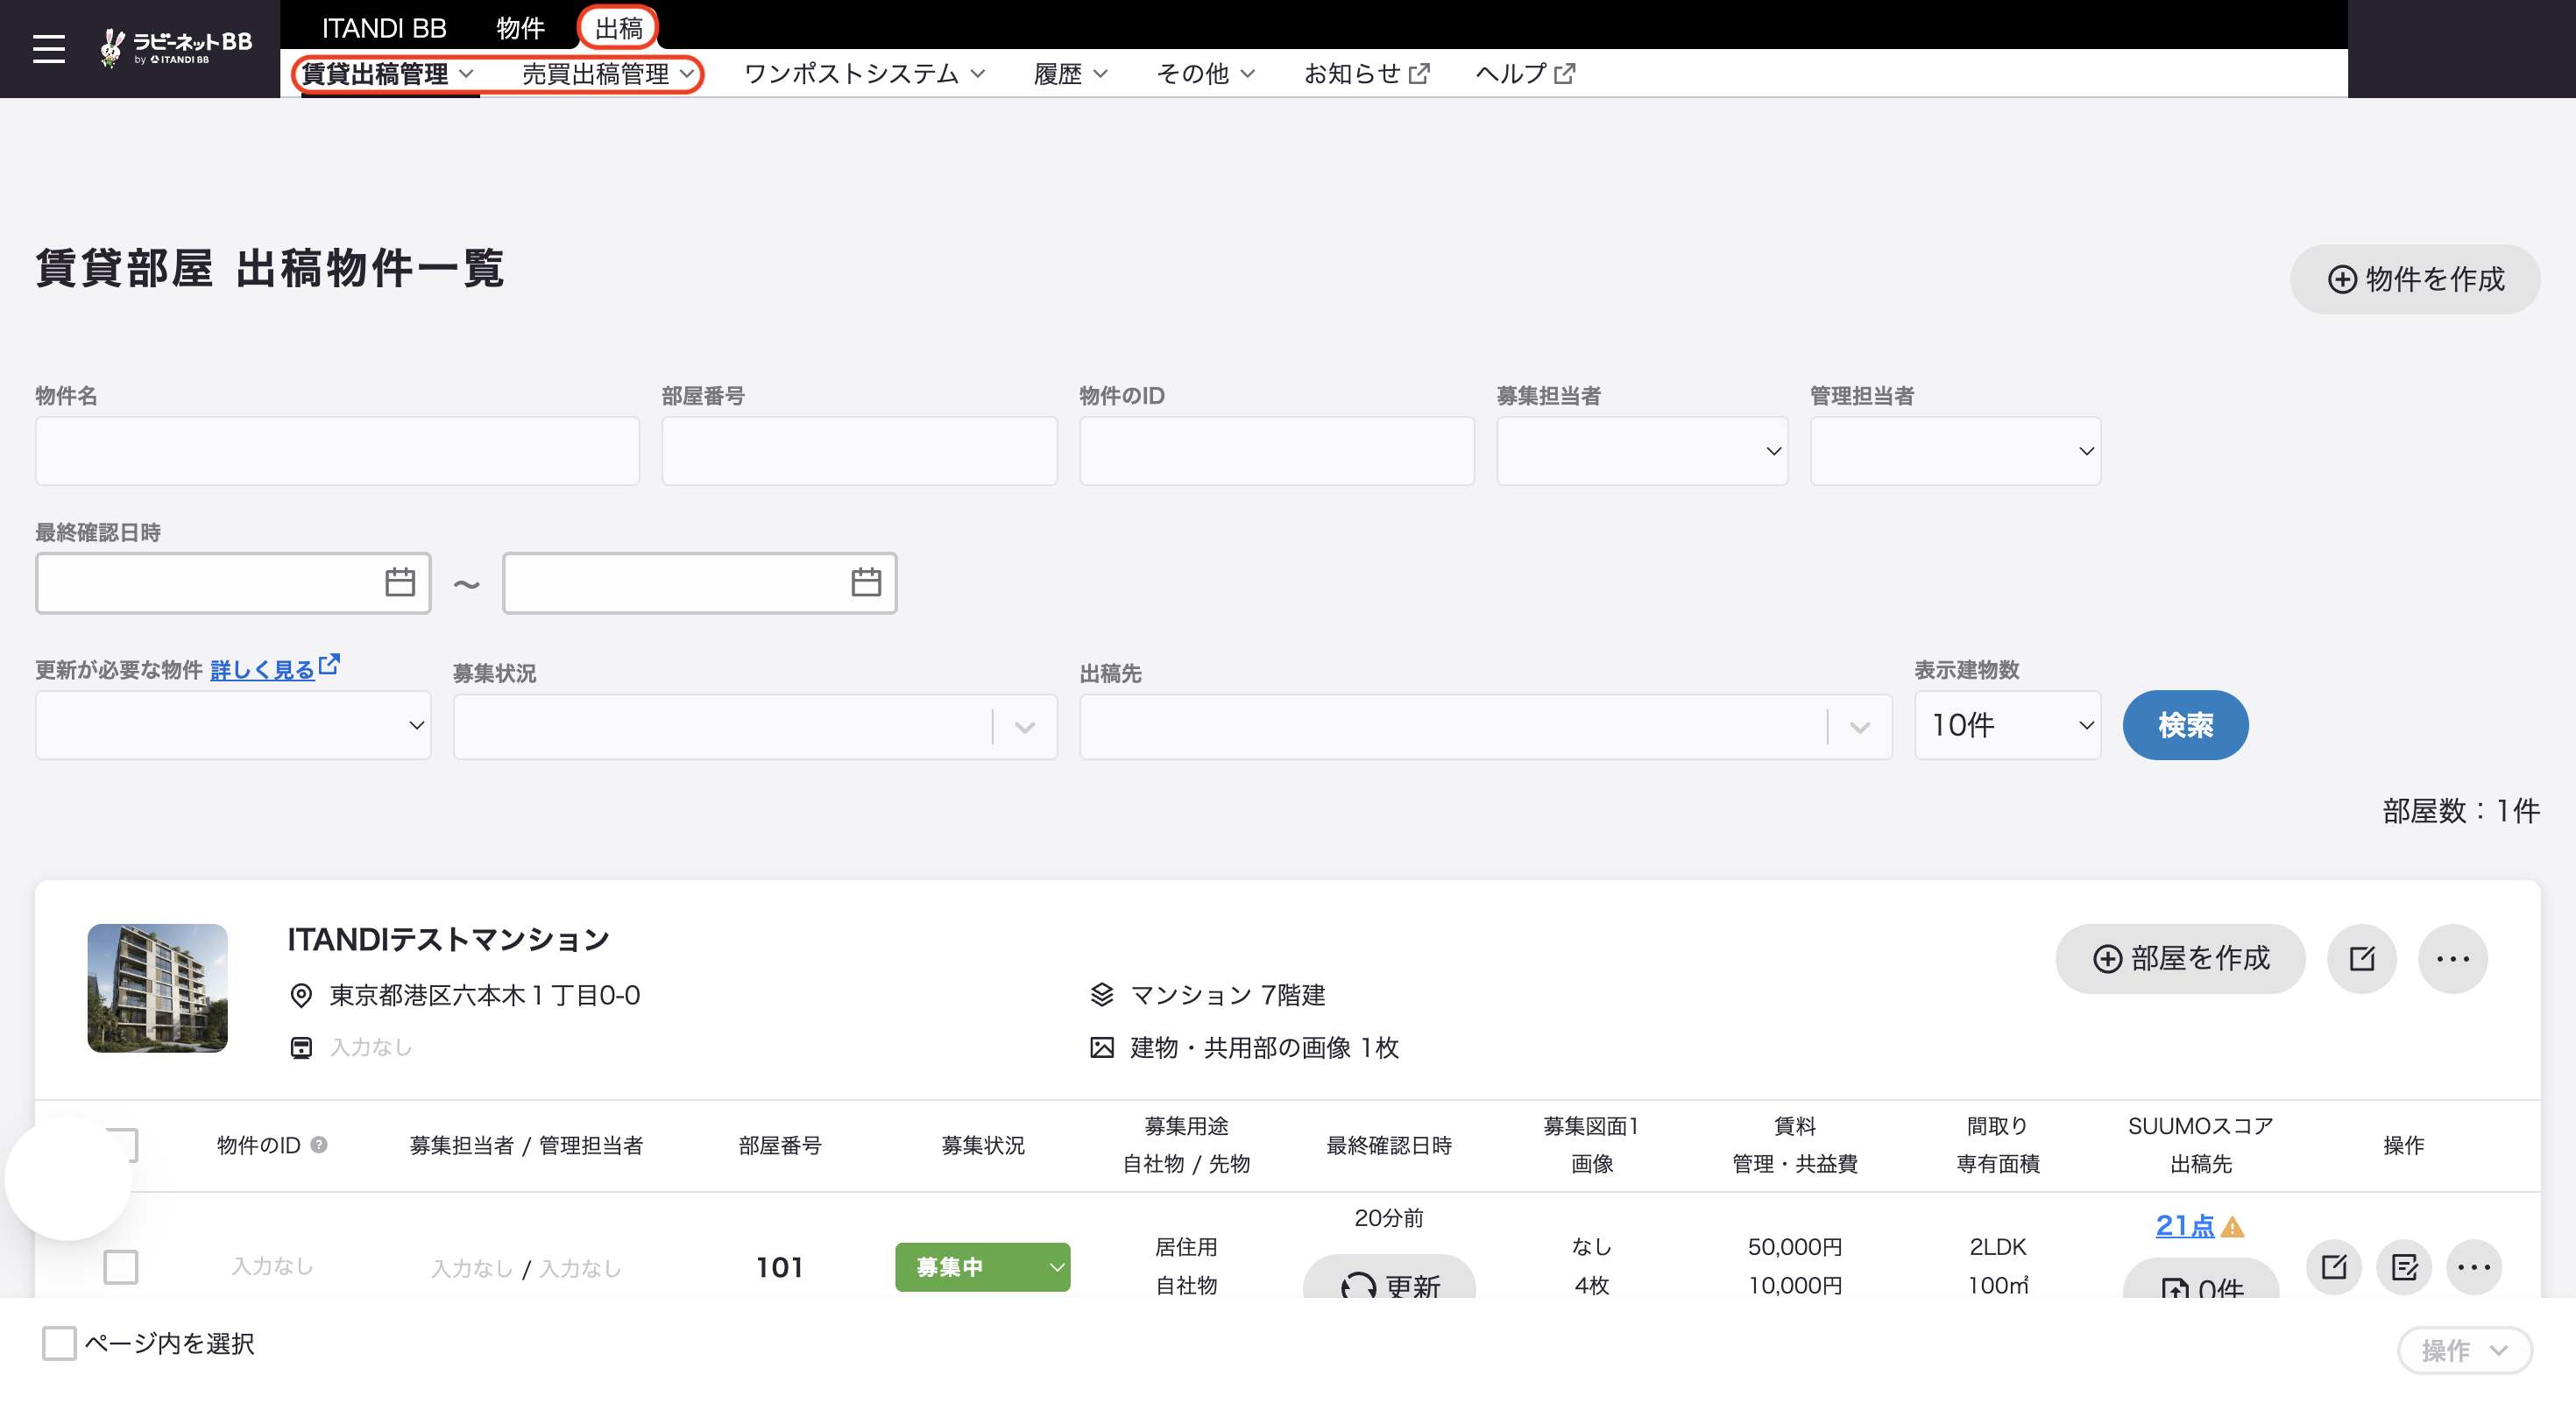The image size is (2576, 1403).
Task: Click the 2LDK layout value
Action: [1997, 1247]
